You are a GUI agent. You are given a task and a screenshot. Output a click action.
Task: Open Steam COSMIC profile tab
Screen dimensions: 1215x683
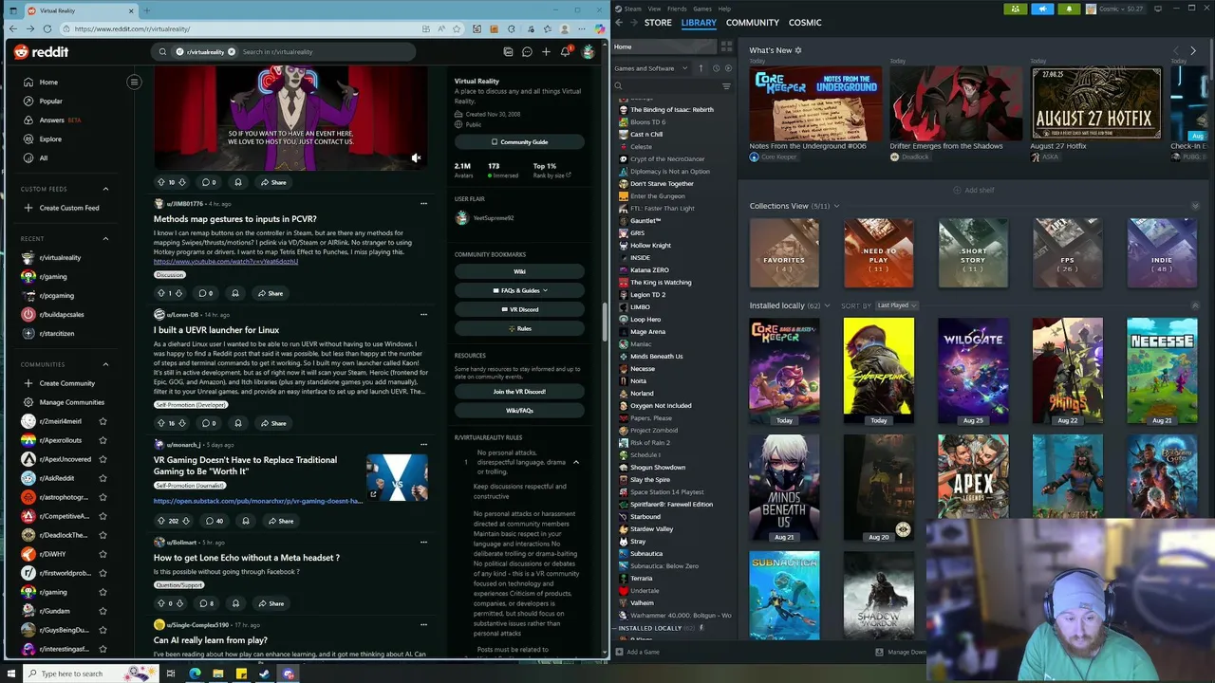pos(805,22)
